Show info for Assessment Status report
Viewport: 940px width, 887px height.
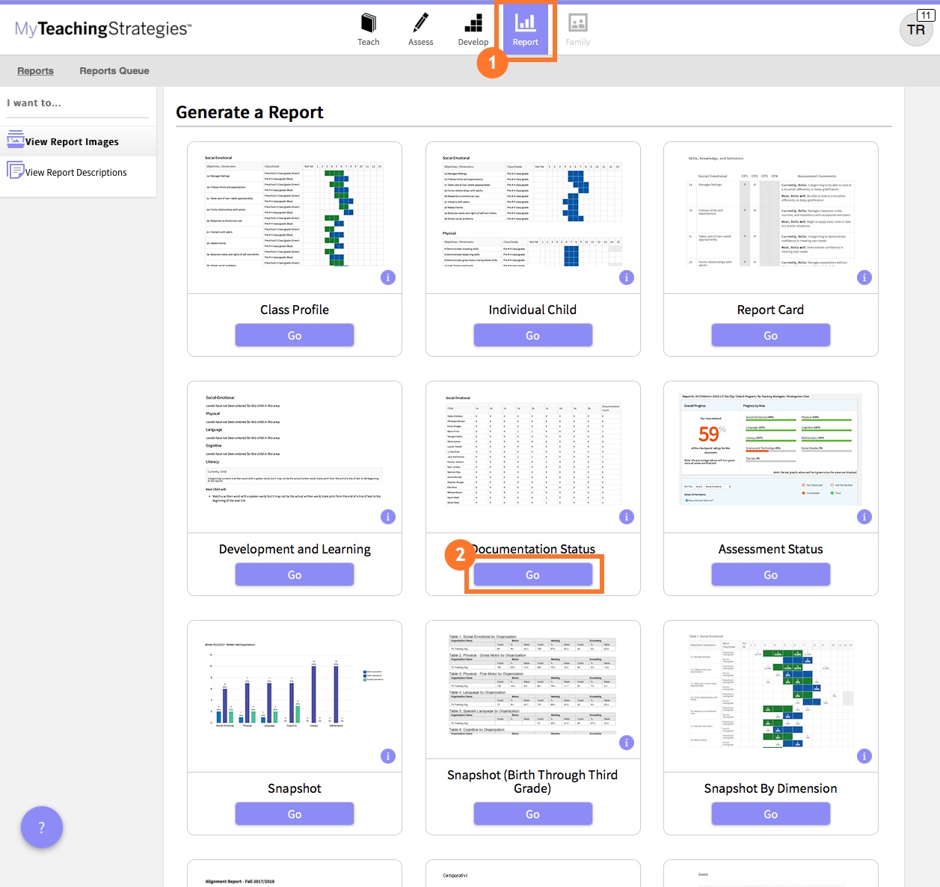click(864, 517)
